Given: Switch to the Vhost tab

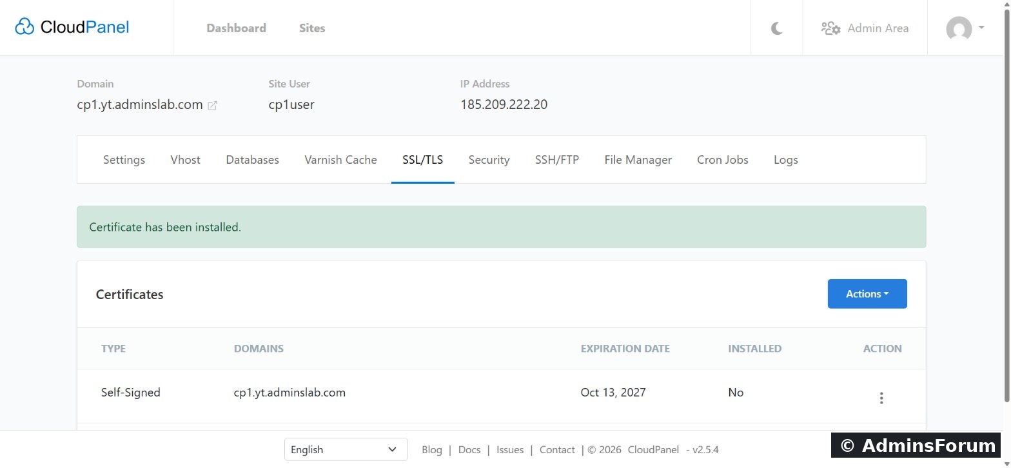Looking at the screenshot, I should coord(186,160).
